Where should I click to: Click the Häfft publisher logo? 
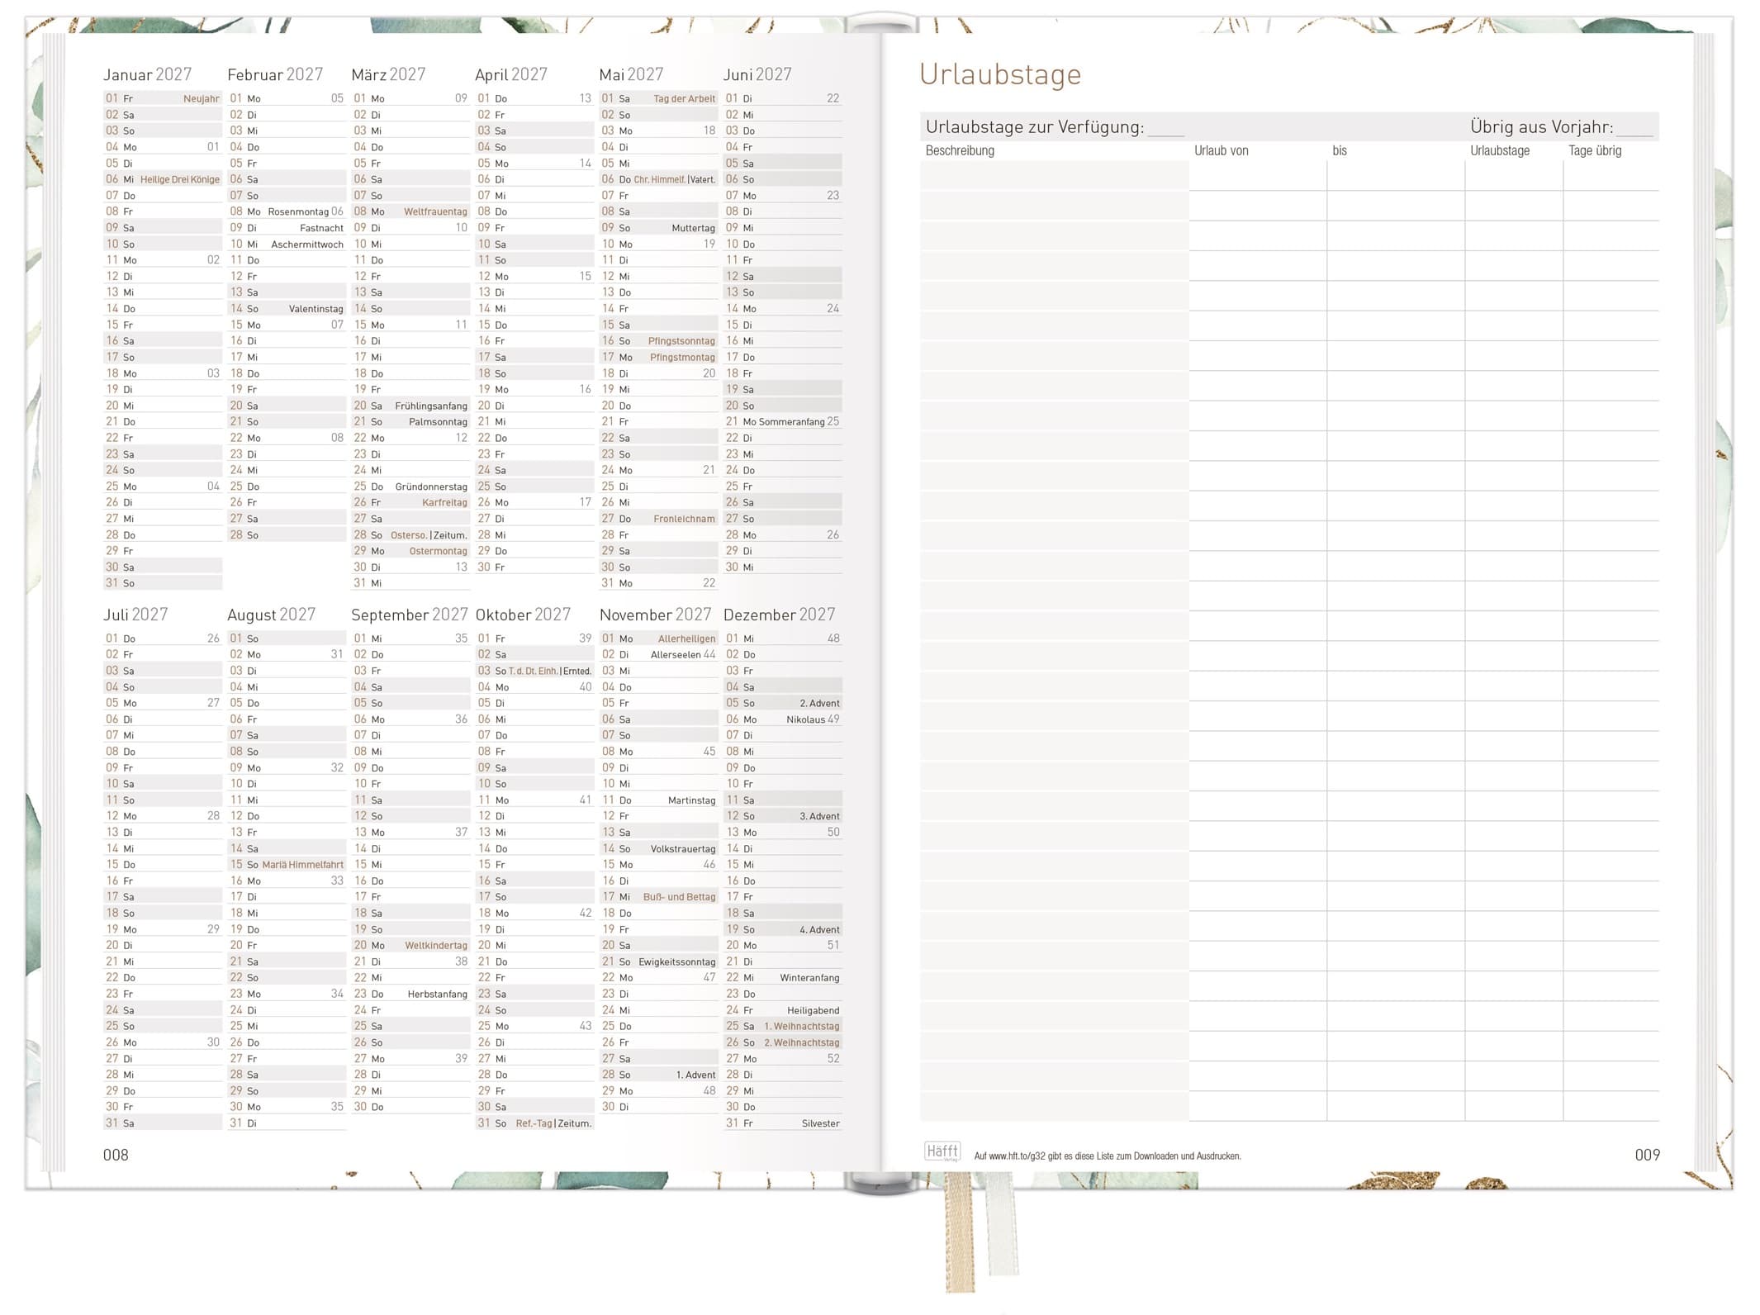pyautogui.click(x=942, y=1151)
